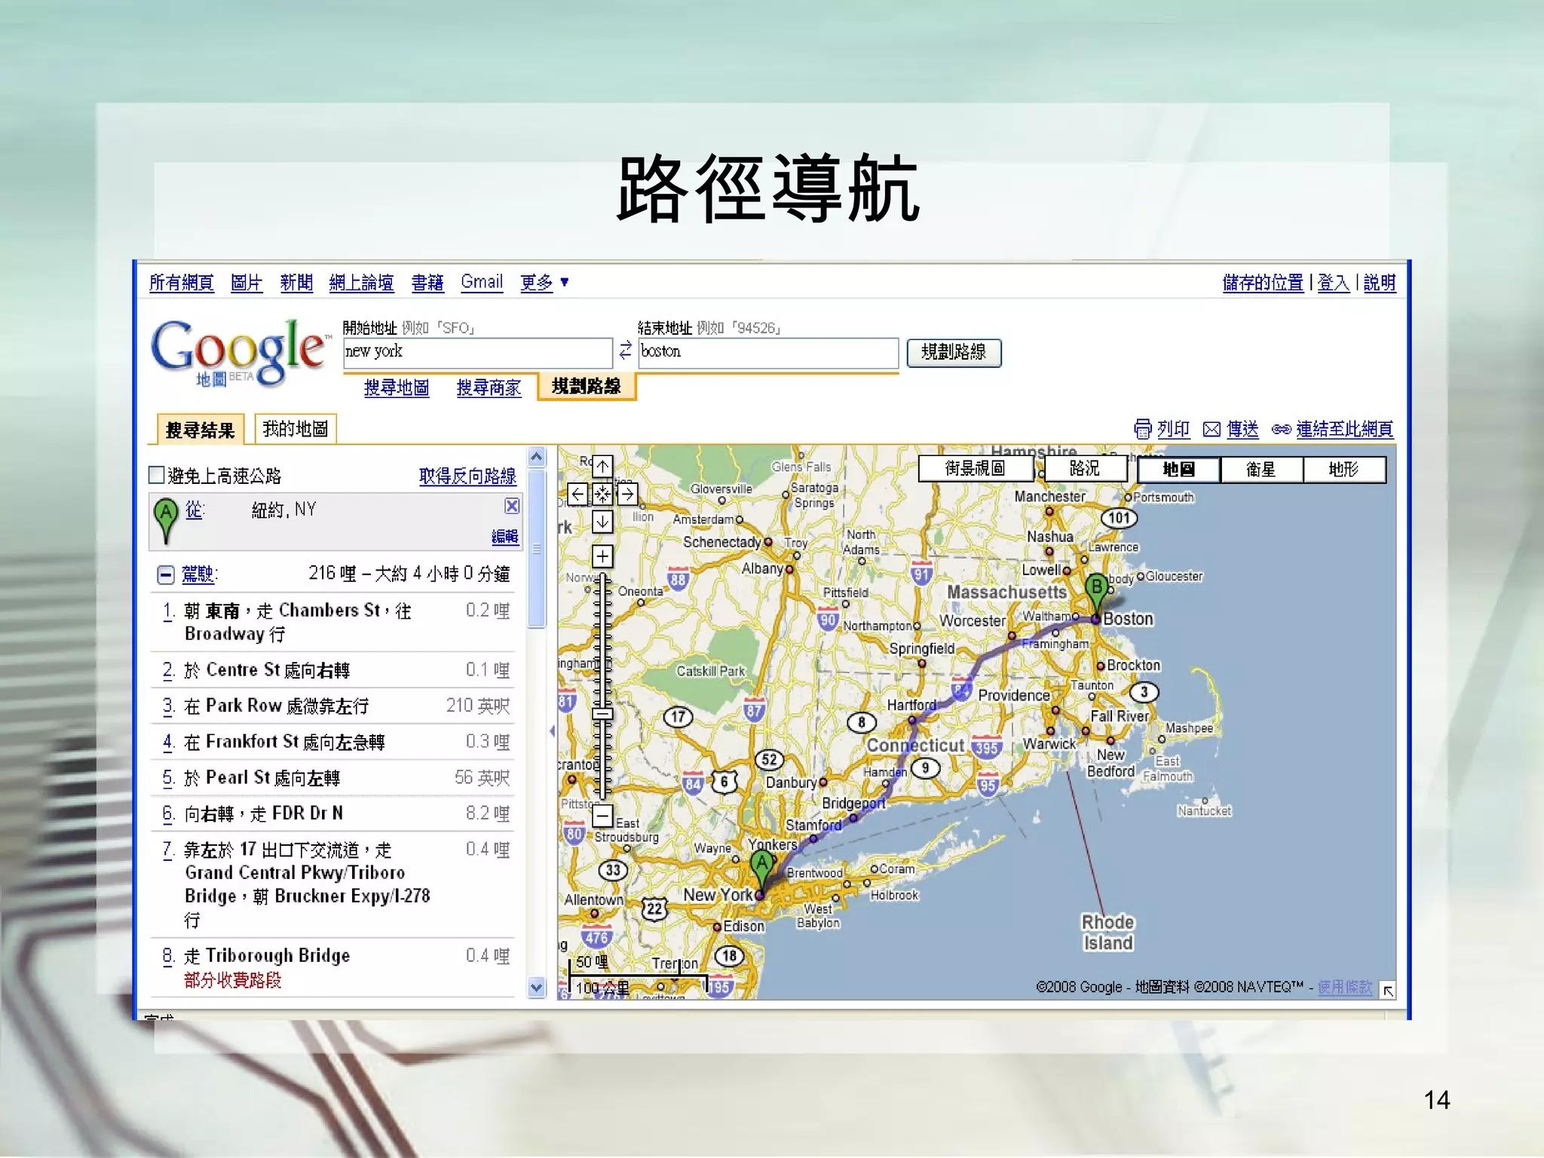Screen dimensions: 1544x1158
Task: Click step 1 number link, Chambers St
Action: tap(169, 611)
